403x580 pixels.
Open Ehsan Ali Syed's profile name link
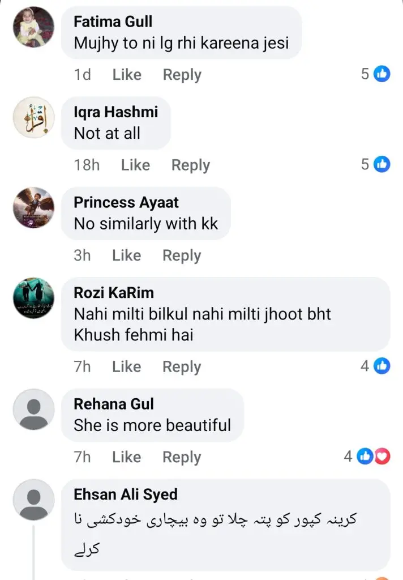[126, 494]
